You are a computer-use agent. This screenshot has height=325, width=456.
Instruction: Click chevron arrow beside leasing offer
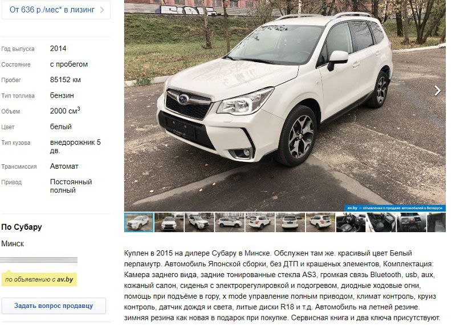coord(102,10)
